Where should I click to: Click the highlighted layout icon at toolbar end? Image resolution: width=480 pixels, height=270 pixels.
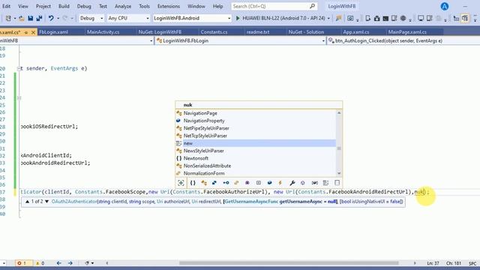465,18
